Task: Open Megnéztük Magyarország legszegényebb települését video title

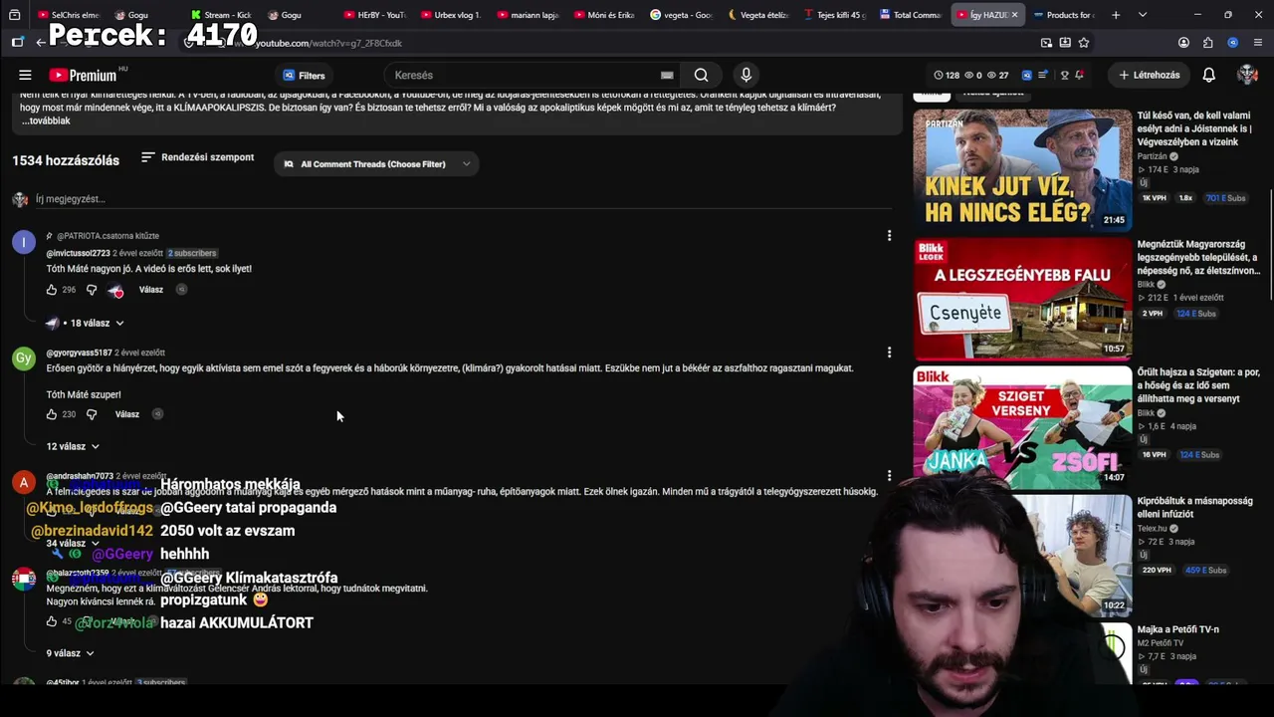Action: pyautogui.click(x=1199, y=257)
